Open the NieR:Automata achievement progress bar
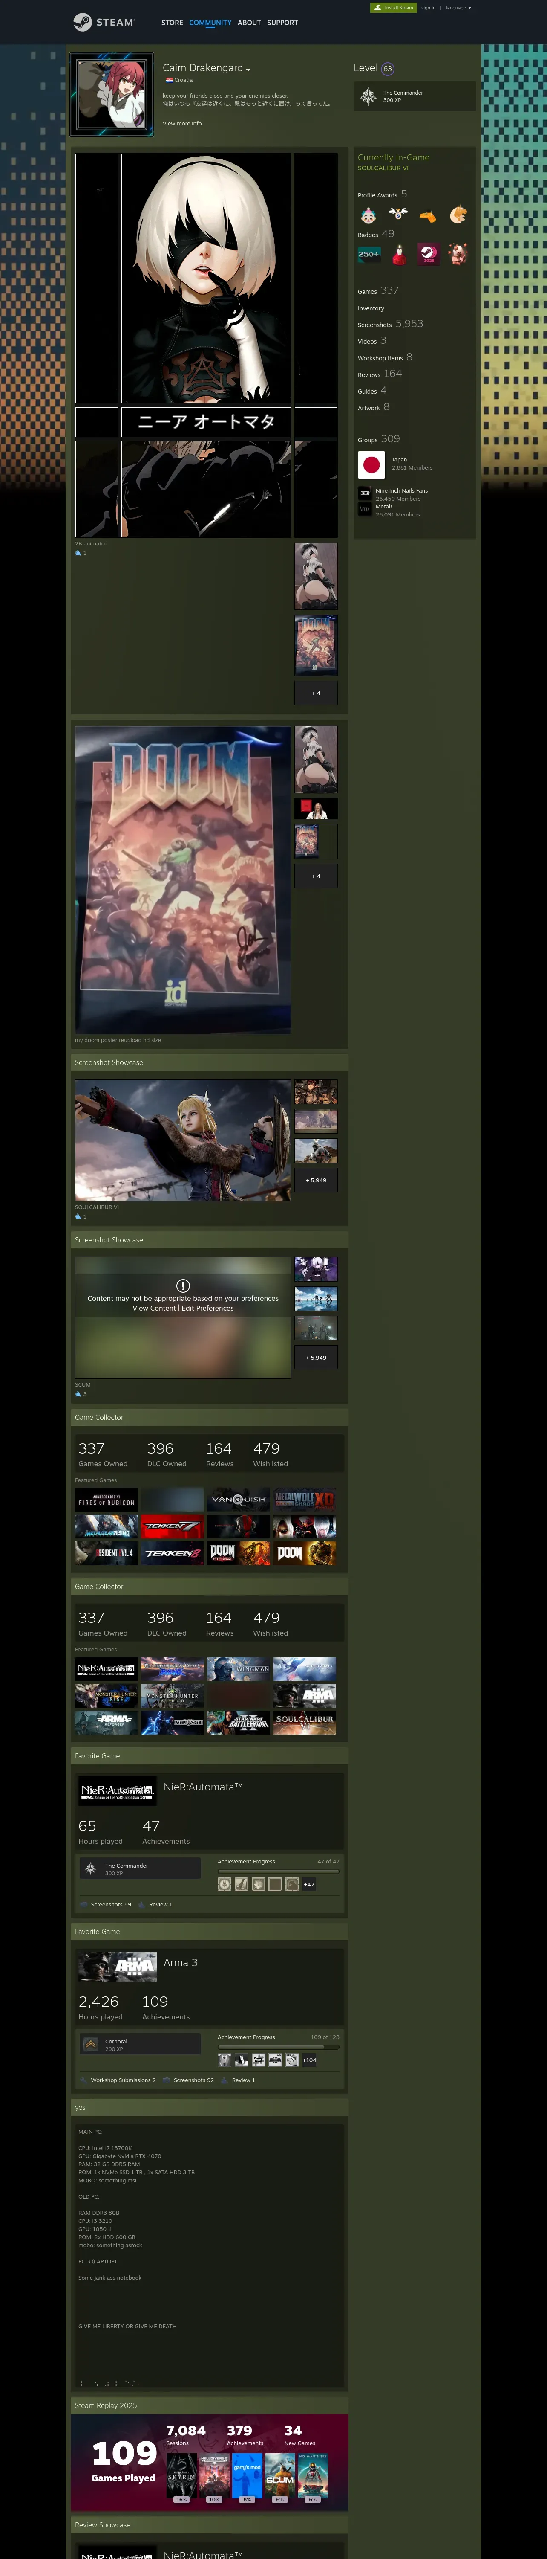The width and height of the screenshot is (547, 2559). click(279, 1871)
